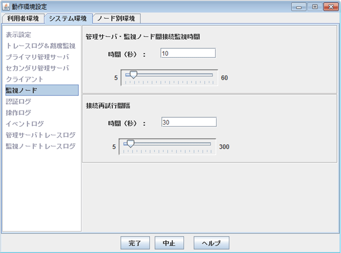341x253 pixels.
Task: Open 操作ログ settings
Action: click(18, 112)
